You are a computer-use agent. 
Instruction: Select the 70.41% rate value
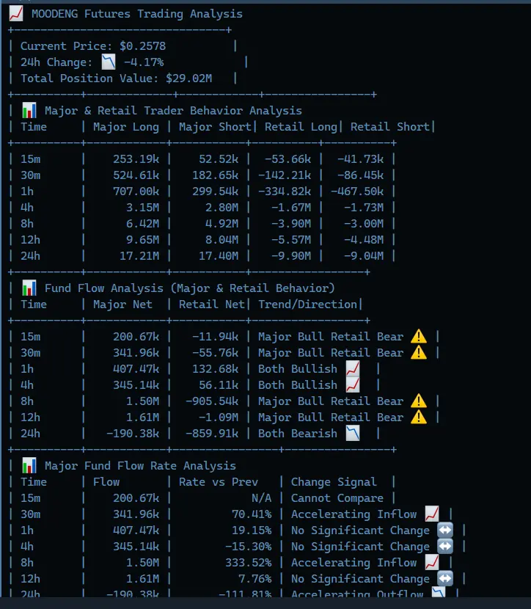[252, 514]
